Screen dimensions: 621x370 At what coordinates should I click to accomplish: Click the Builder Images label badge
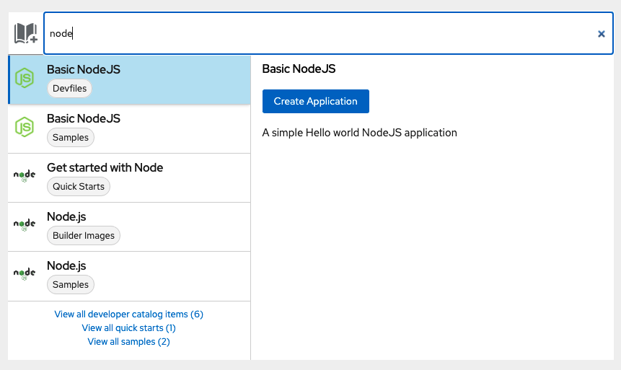tap(84, 236)
